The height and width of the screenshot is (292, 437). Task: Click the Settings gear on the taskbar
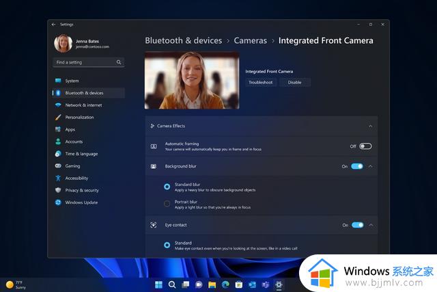click(x=279, y=284)
